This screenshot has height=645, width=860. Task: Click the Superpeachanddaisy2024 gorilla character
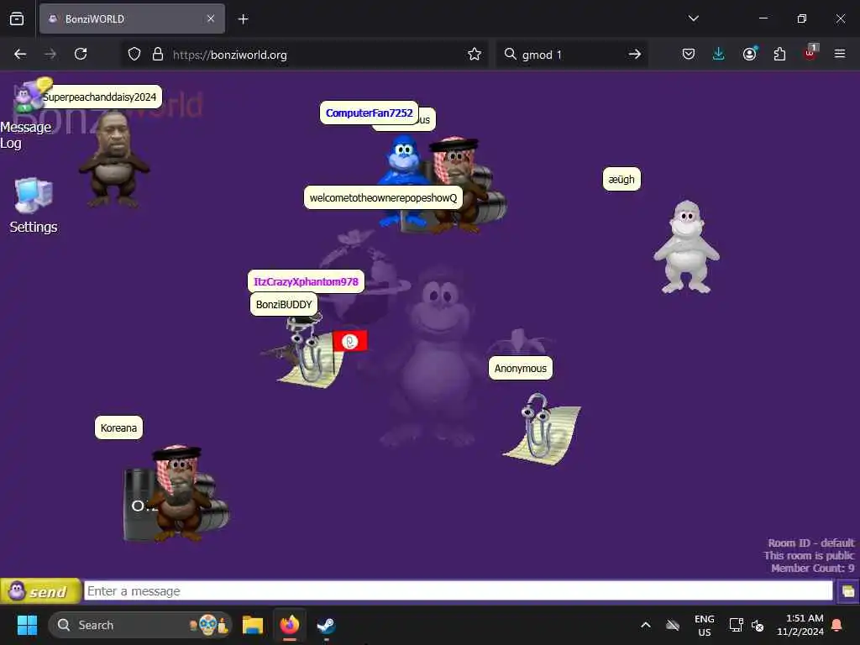[x=114, y=159]
